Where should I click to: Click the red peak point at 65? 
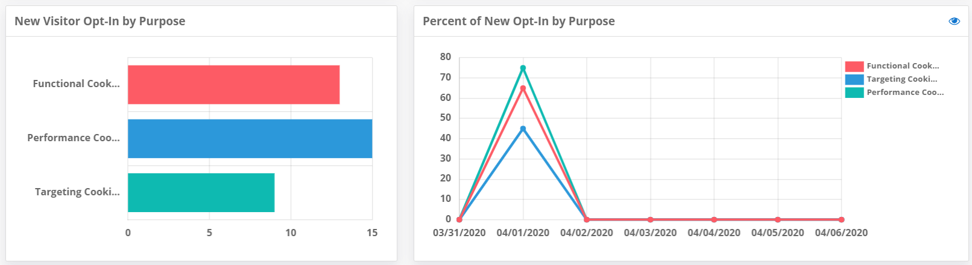coord(523,88)
